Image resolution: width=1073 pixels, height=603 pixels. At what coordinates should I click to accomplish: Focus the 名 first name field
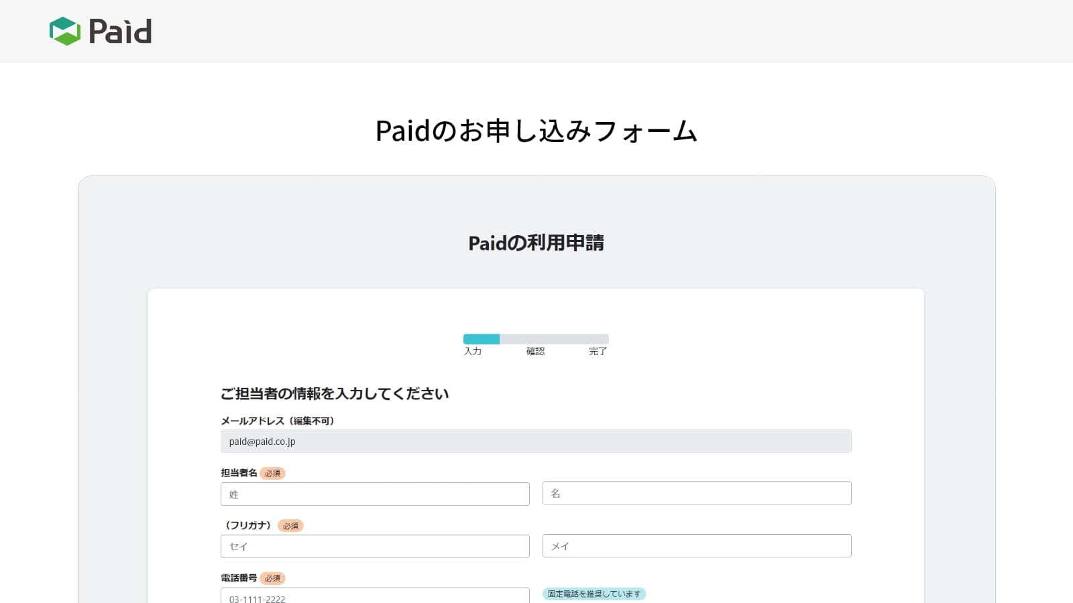(x=697, y=493)
